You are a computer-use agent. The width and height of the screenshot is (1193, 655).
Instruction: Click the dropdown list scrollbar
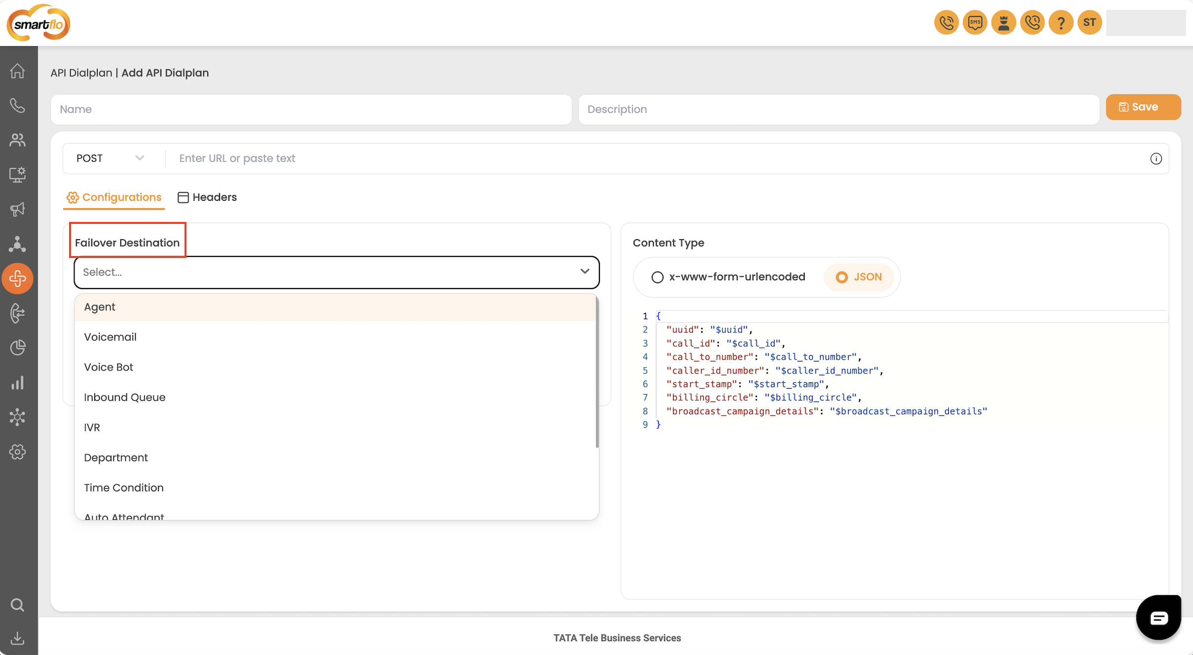click(x=597, y=372)
